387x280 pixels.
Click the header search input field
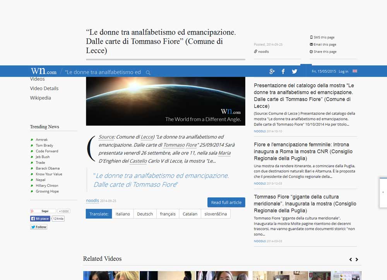(x=103, y=72)
